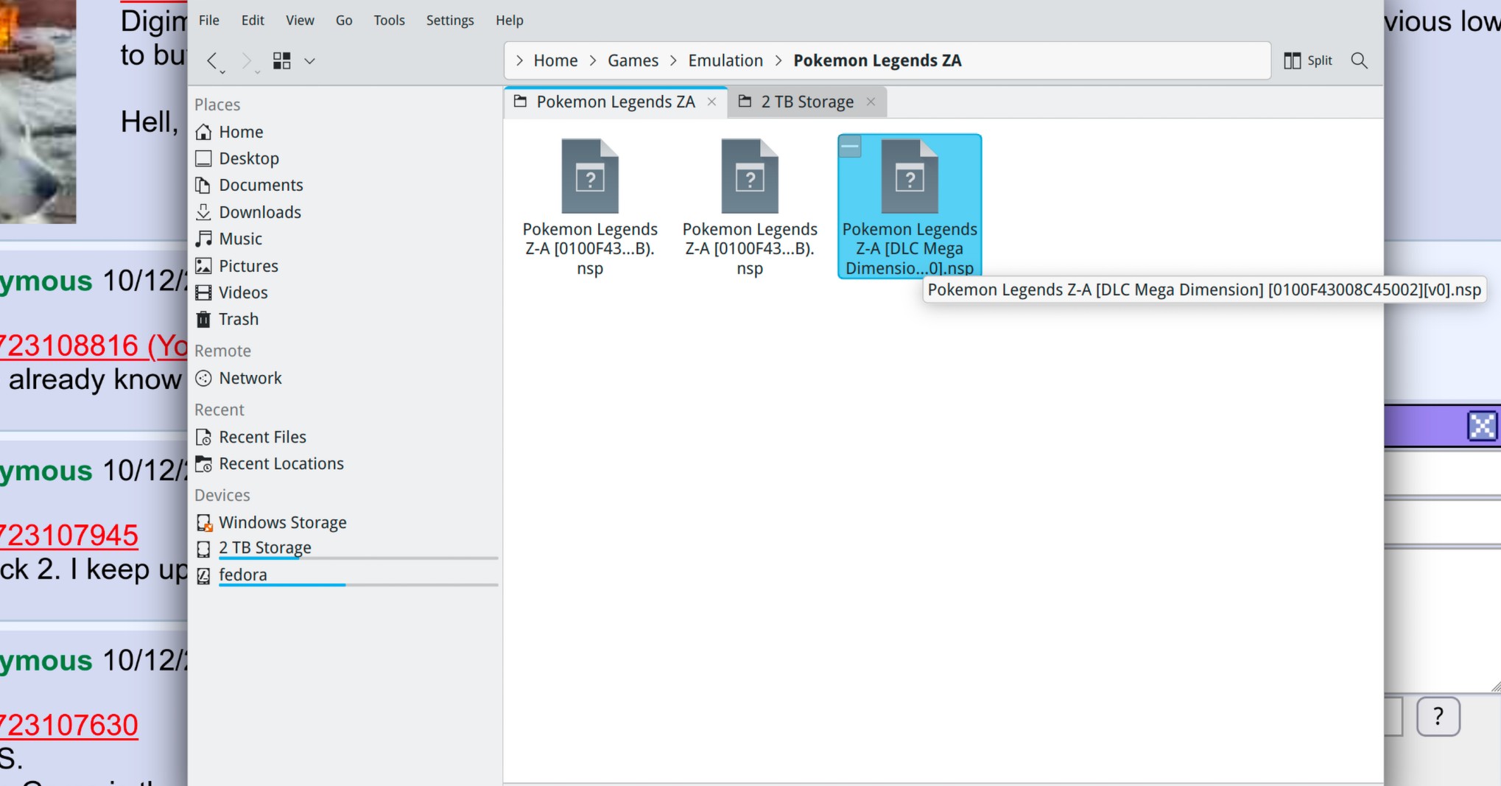
Task: Open the Tools menu
Action: click(x=389, y=20)
